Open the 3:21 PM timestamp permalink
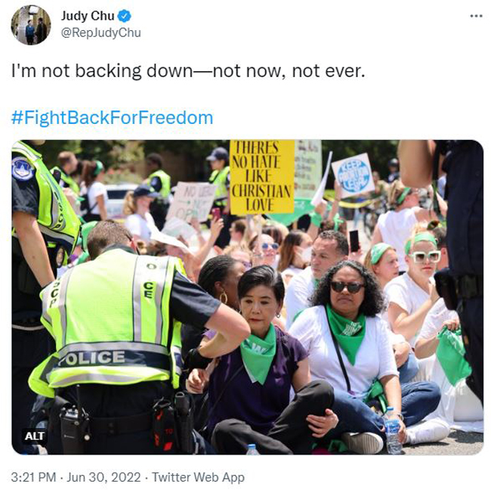 point(33,477)
